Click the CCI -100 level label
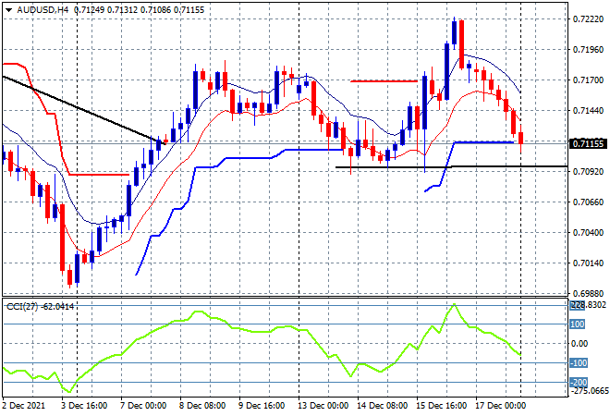Viewport: 610px width, 416px height. pyautogui.click(x=578, y=363)
